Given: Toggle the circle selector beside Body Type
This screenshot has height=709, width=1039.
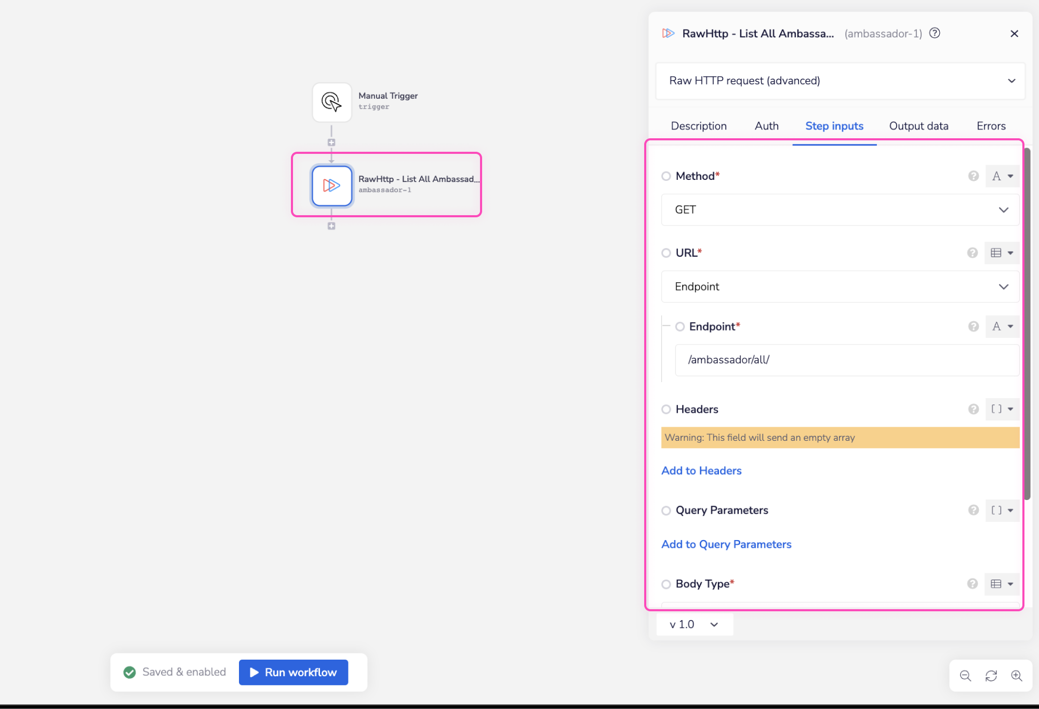Looking at the screenshot, I should 666,584.
